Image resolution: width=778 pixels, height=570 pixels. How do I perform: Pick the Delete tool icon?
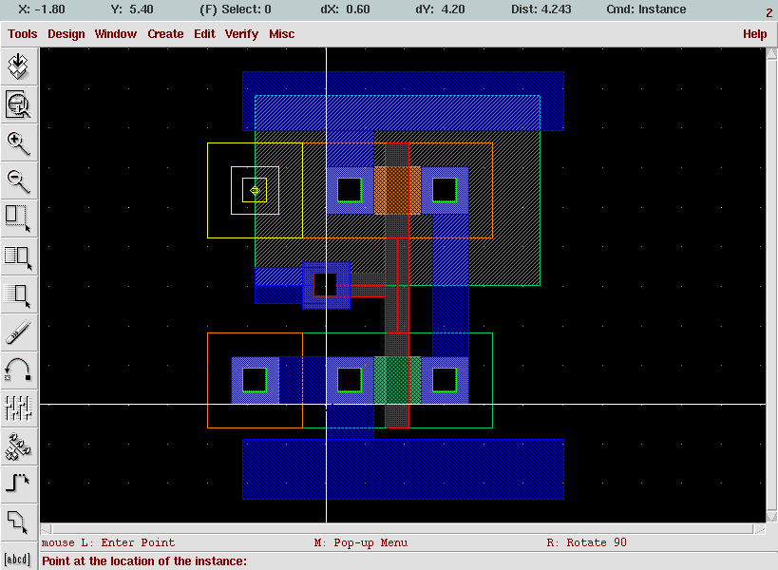(x=19, y=332)
